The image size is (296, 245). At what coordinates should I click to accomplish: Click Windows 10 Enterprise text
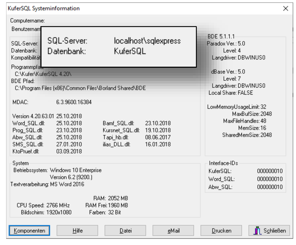(76, 170)
